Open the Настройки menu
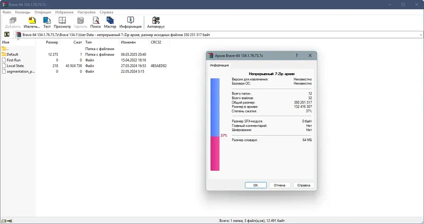The image size is (424, 224). 86,12
